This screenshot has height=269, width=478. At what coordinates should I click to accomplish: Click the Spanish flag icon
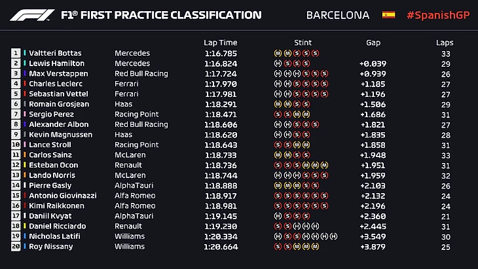(x=388, y=15)
